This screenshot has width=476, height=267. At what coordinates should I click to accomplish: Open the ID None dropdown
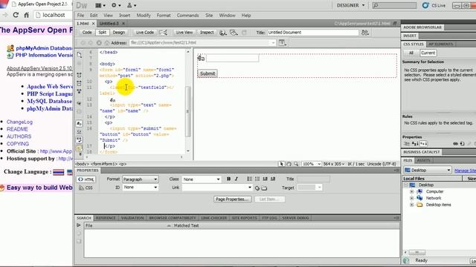pos(140,188)
